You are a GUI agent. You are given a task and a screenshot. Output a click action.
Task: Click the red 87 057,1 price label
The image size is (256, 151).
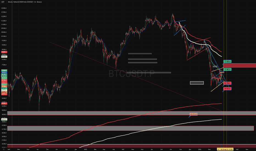pos(4,52)
